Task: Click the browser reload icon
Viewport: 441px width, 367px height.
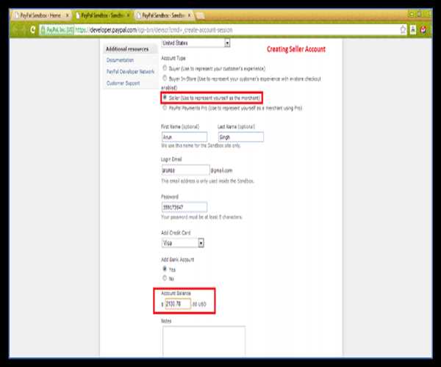Action: 33,30
